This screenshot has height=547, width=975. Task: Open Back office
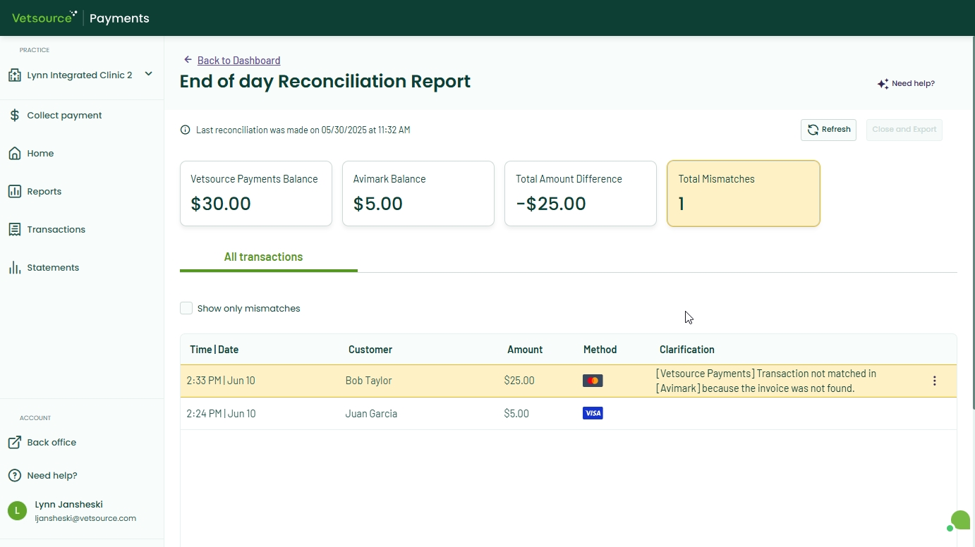[x=52, y=443]
